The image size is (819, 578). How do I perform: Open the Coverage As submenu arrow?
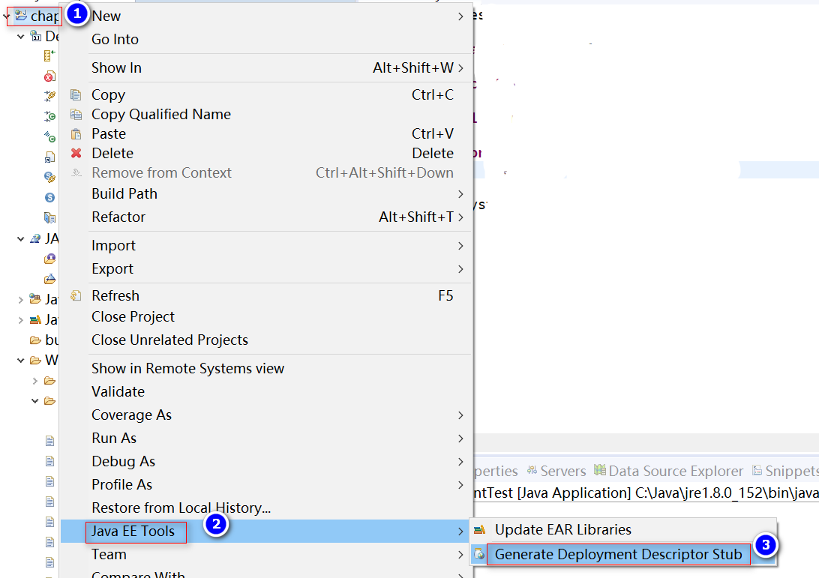point(460,415)
